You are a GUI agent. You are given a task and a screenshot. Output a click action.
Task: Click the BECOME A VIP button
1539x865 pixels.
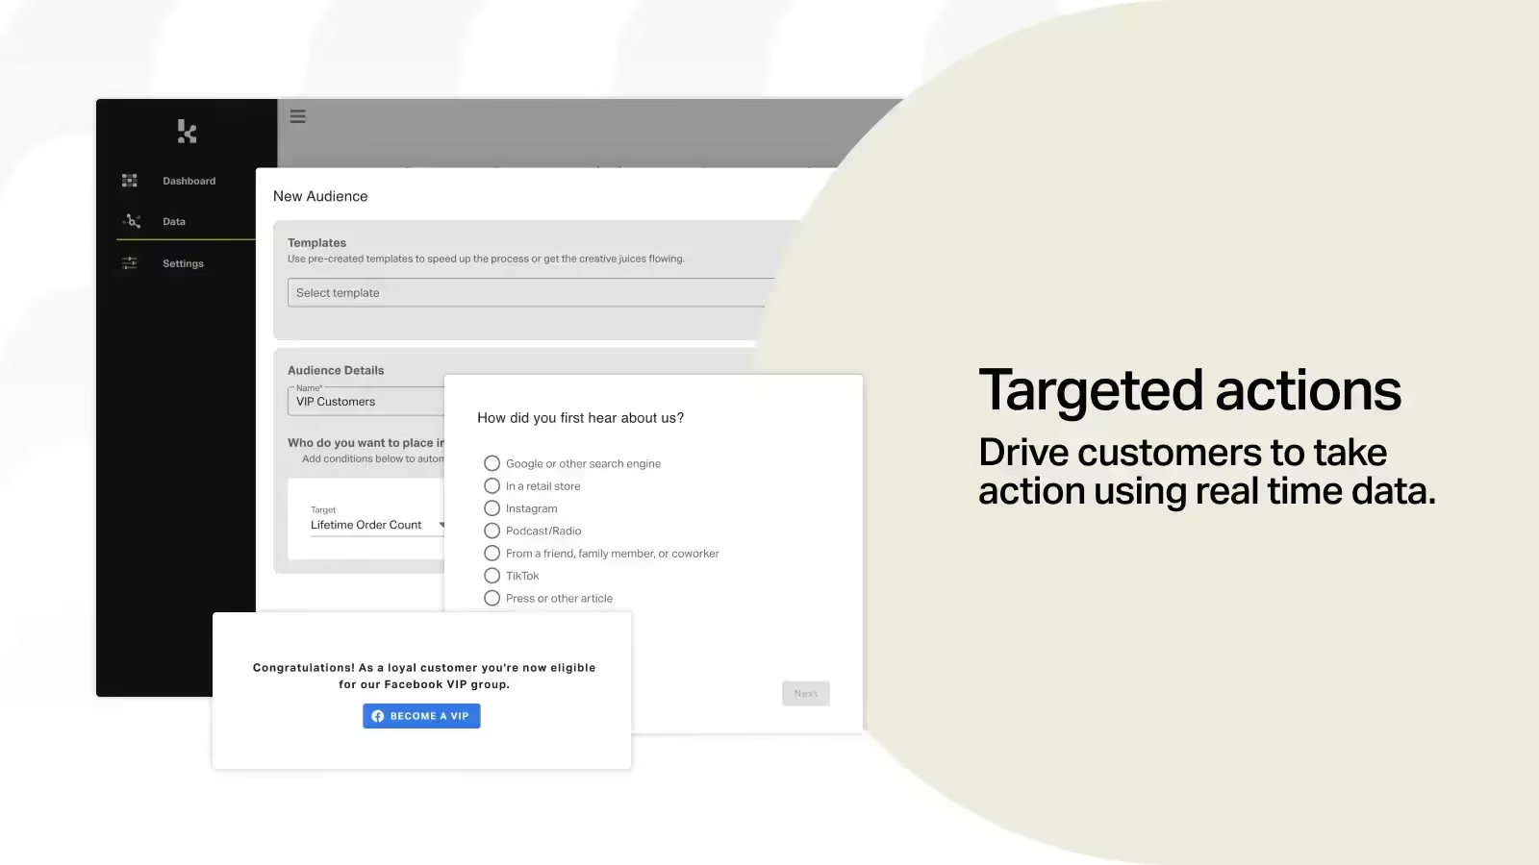pos(421,716)
